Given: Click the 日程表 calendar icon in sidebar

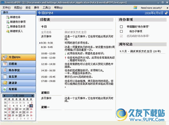Looking at the screenshot, I should click(x=5, y=64).
